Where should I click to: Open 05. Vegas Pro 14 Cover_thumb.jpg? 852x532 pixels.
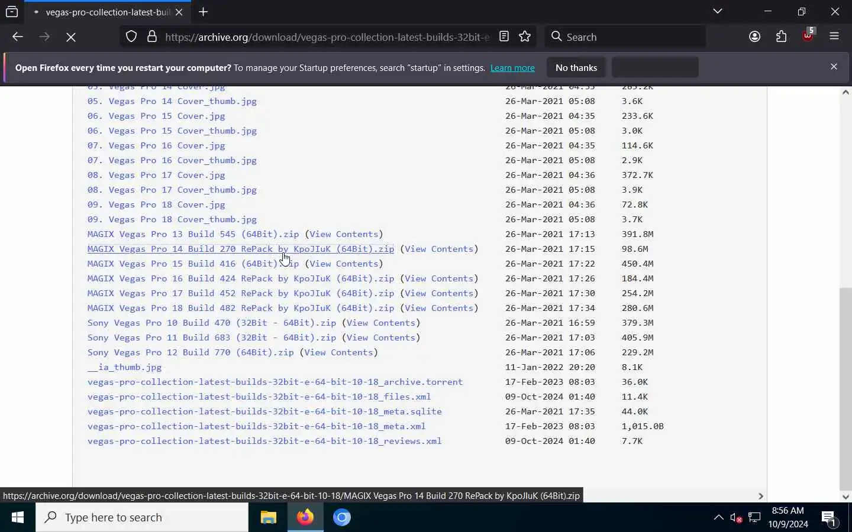[172, 101]
